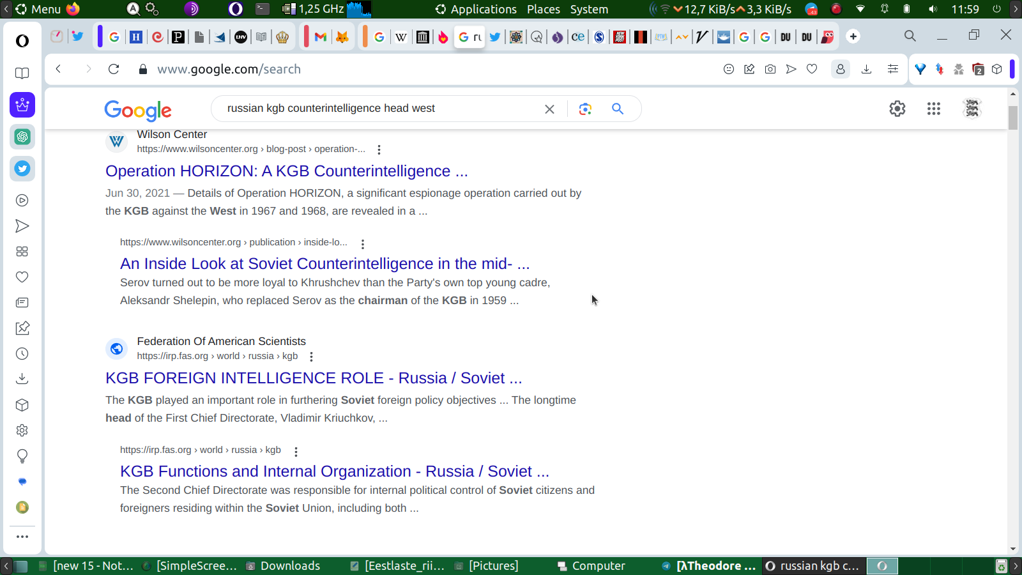The image size is (1022, 575).
Task: Go back to the previous page
Action: coord(58,69)
